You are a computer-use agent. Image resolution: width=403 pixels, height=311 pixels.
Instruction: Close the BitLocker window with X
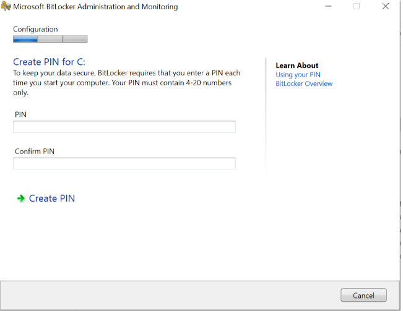click(x=386, y=6)
